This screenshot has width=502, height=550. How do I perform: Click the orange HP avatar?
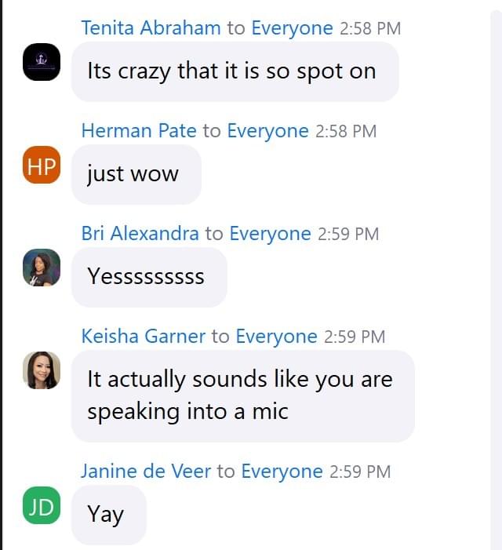42,165
